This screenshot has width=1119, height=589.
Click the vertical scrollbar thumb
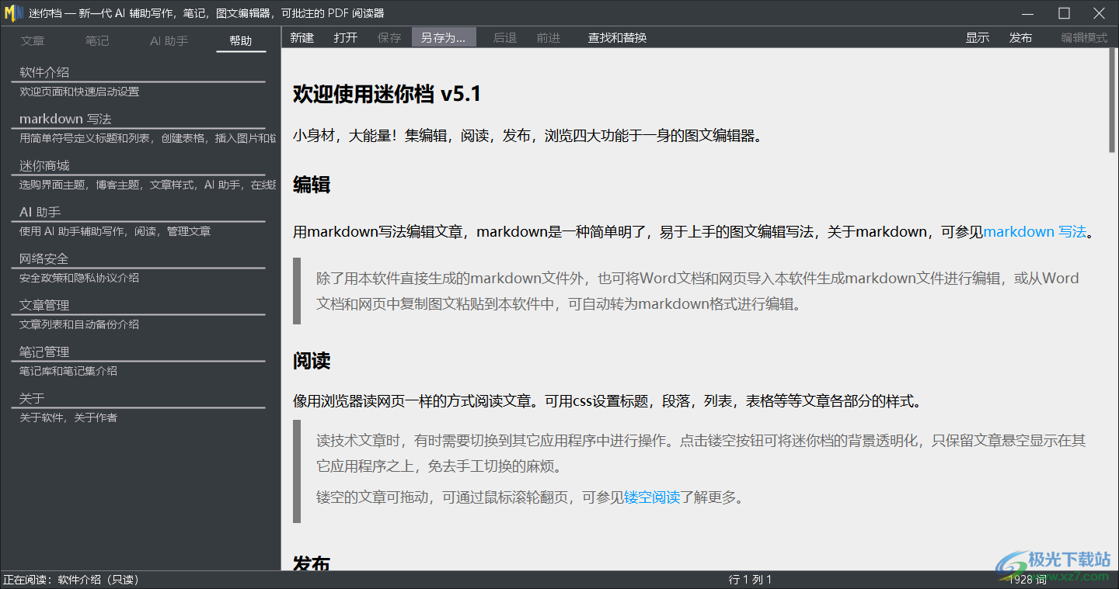[x=1112, y=100]
